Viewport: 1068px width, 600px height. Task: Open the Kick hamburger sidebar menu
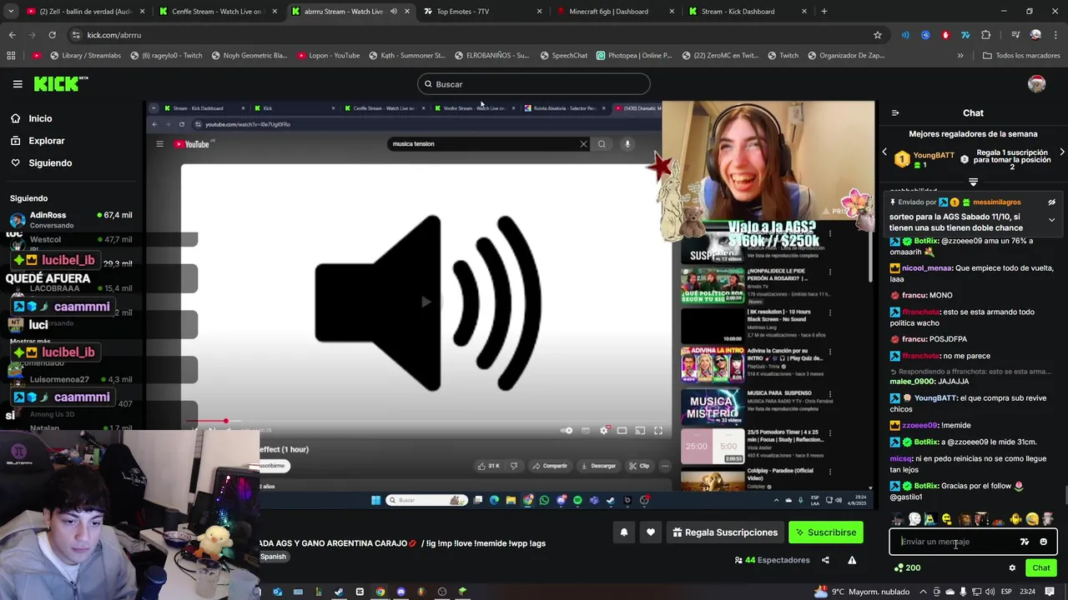tap(18, 84)
